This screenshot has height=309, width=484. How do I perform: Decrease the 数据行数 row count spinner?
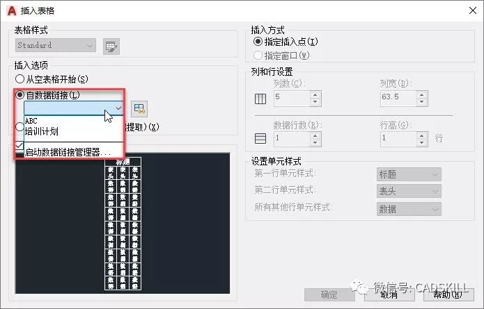coord(315,143)
